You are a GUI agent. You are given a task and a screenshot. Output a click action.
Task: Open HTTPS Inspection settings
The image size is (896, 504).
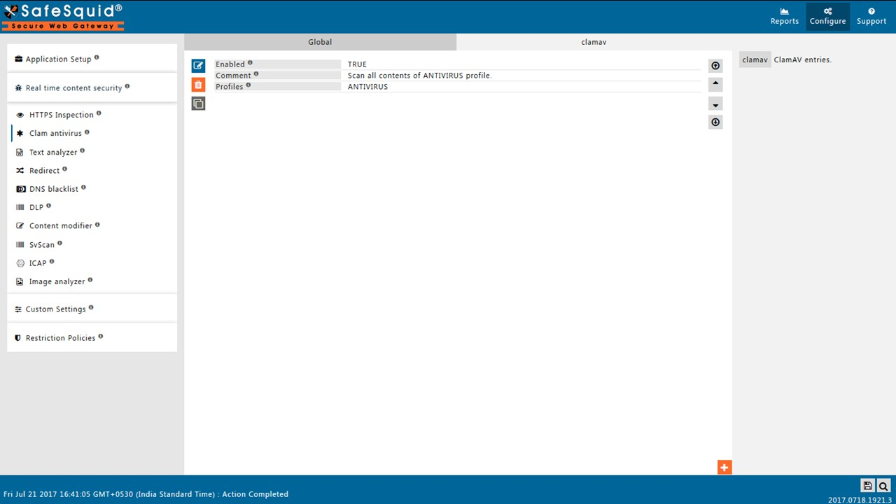click(61, 115)
